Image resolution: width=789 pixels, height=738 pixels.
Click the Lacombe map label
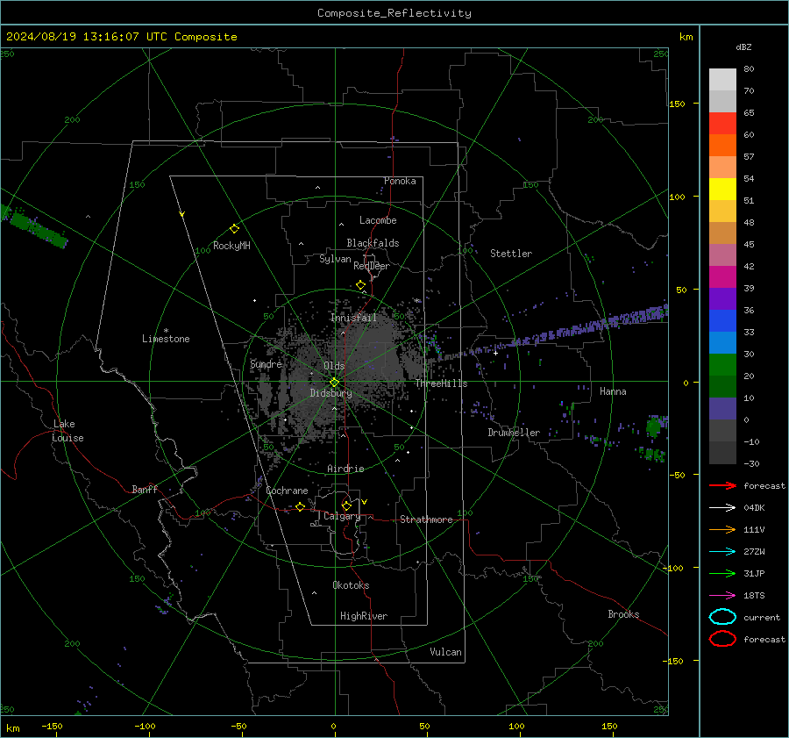(378, 220)
